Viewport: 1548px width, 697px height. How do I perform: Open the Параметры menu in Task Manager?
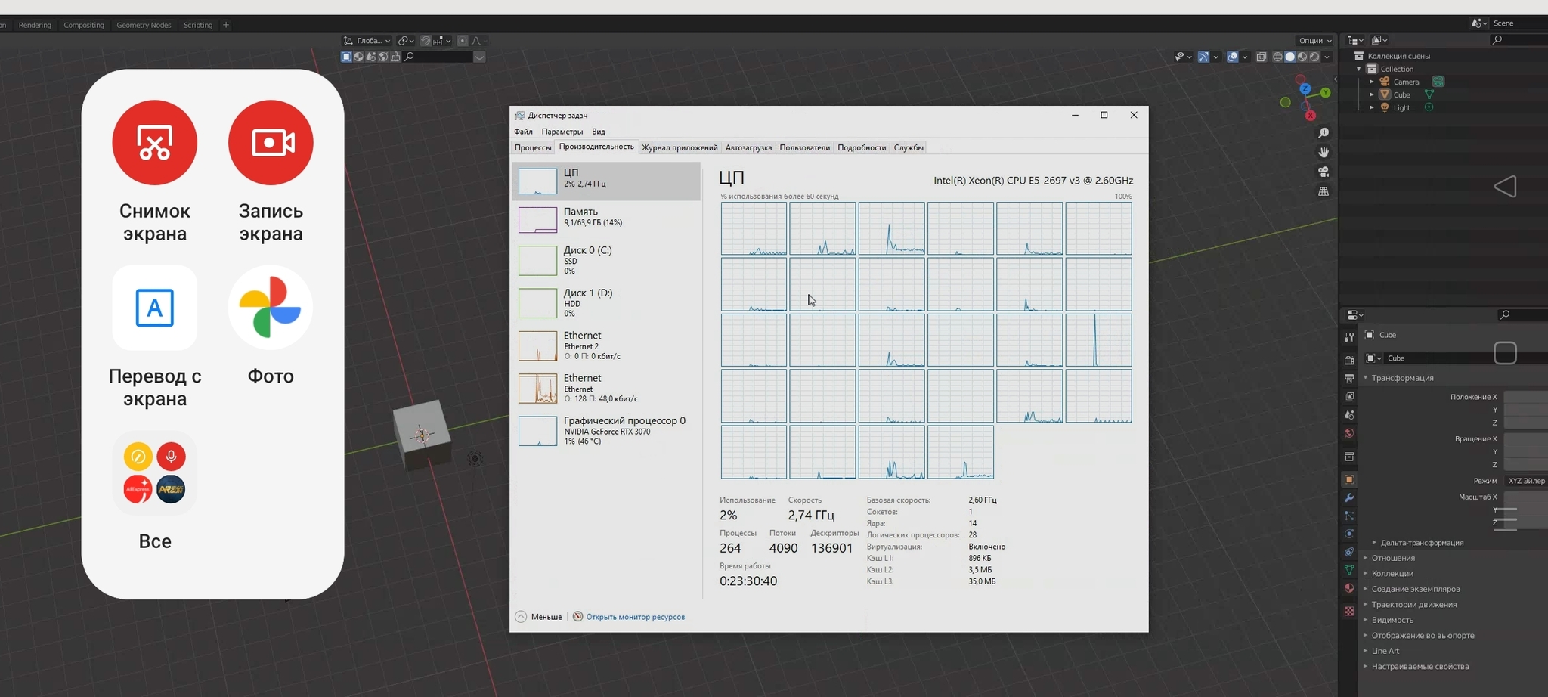coord(562,132)
